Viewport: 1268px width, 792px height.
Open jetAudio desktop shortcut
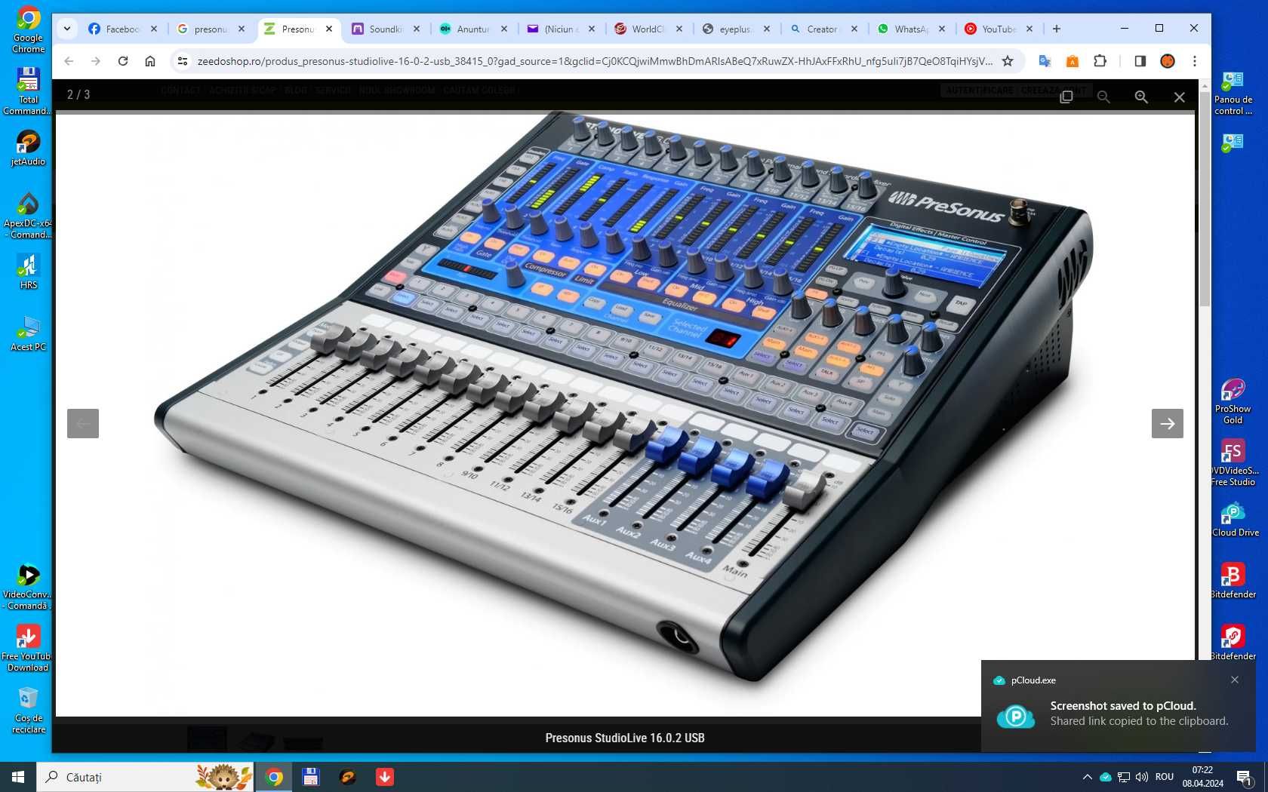pos(28,148)
